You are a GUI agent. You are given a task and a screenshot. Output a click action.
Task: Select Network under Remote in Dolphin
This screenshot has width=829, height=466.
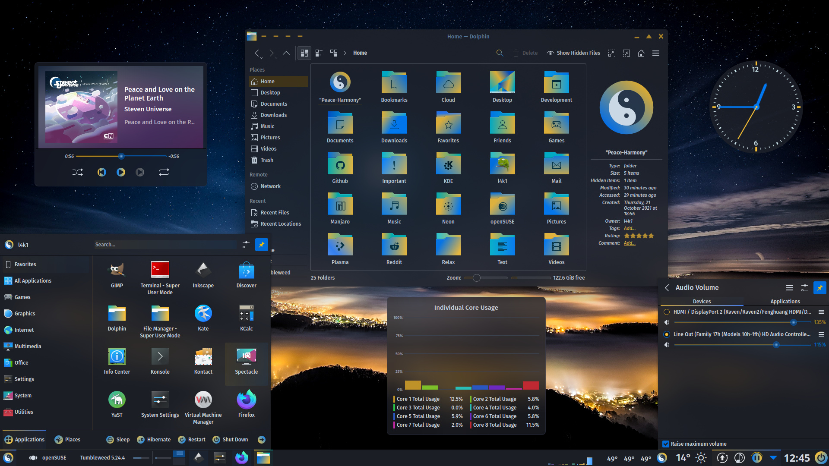tap(278, 186)
